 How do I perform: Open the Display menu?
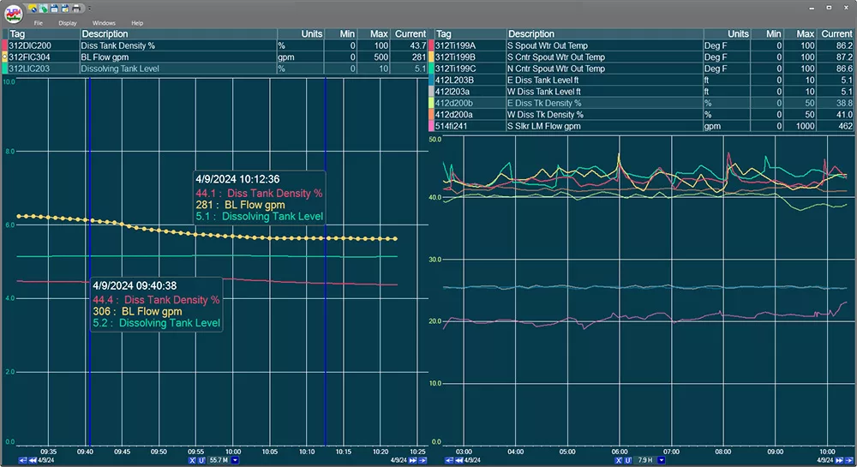click(x=68, y=23)
